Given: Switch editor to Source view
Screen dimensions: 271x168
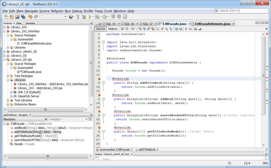Looking at the screenshot, I should point(100,29).
